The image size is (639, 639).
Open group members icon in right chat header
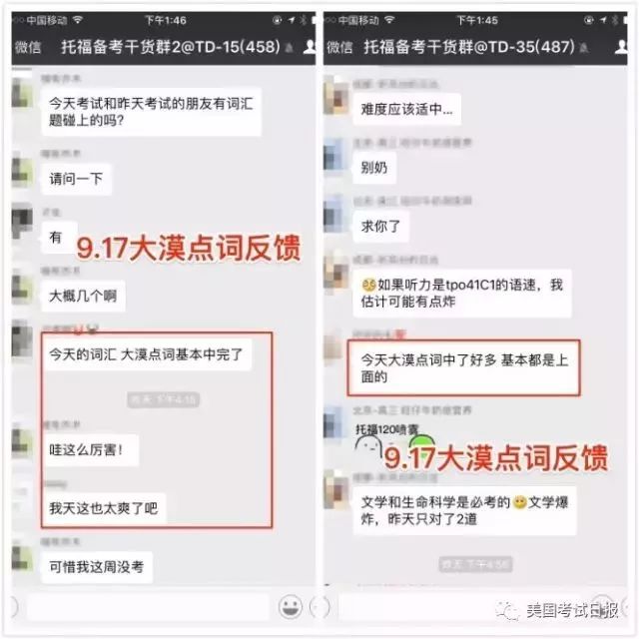(621, 47)
